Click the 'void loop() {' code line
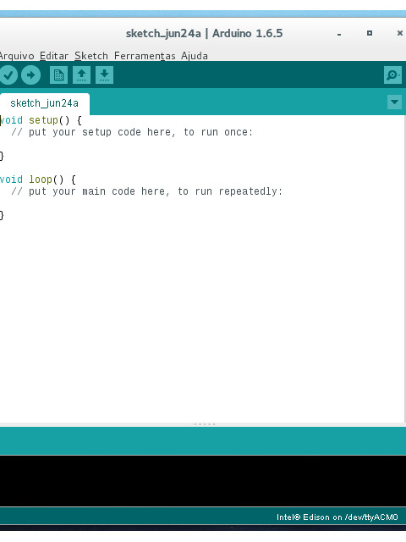This screenshot has height=542, width=406. click(x=37, y=180)
